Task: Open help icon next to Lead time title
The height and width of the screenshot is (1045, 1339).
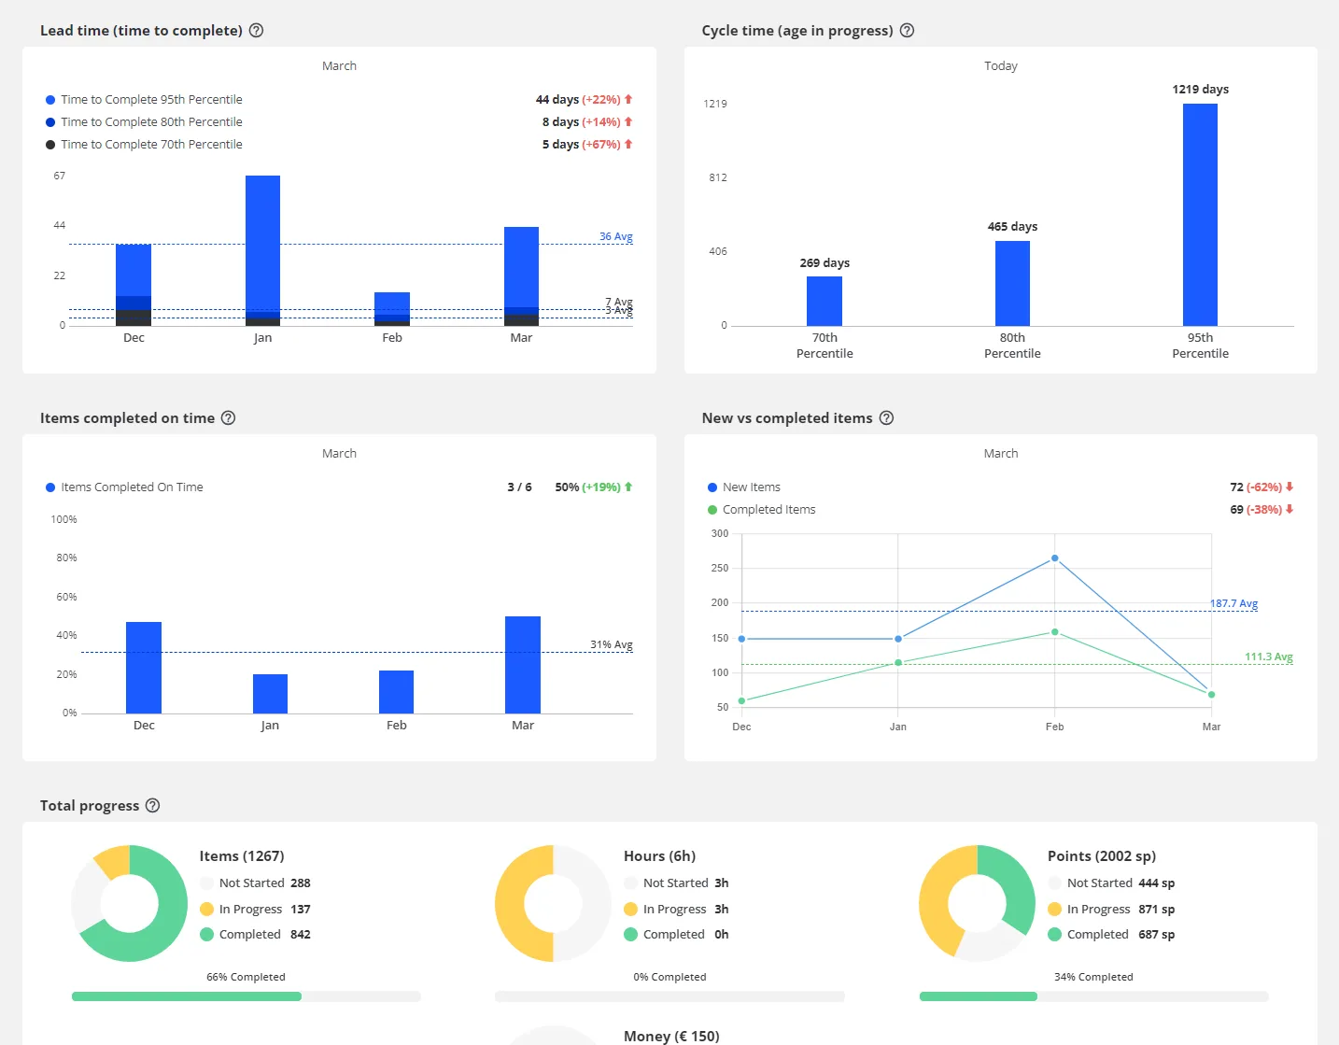Action: (x=256, y=31)
